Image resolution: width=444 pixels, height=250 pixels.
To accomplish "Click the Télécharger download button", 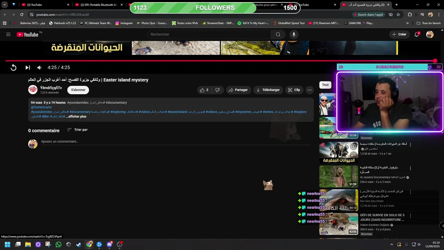I will (268, 90).
